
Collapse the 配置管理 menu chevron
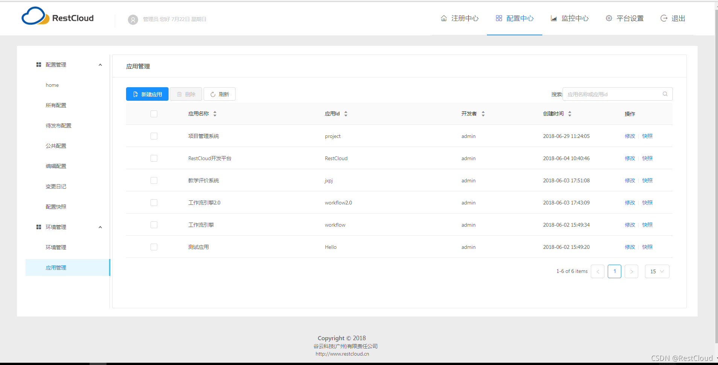tap(100, 65)
